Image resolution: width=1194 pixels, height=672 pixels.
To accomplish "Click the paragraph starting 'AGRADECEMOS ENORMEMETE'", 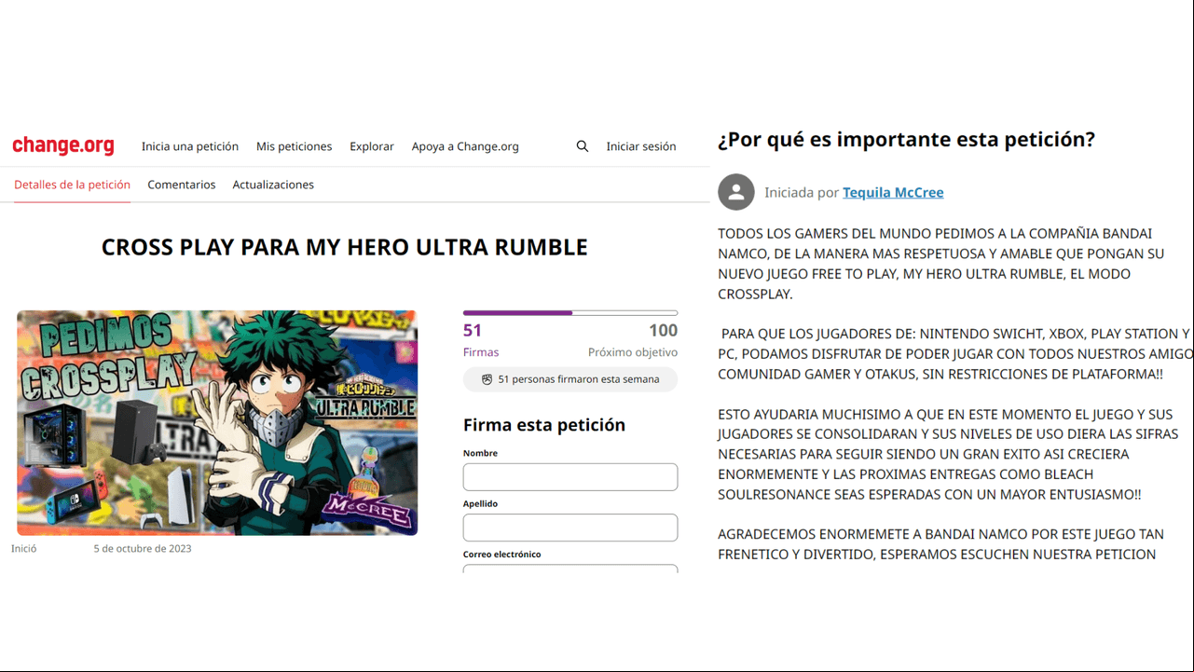I will coord(940,544).
